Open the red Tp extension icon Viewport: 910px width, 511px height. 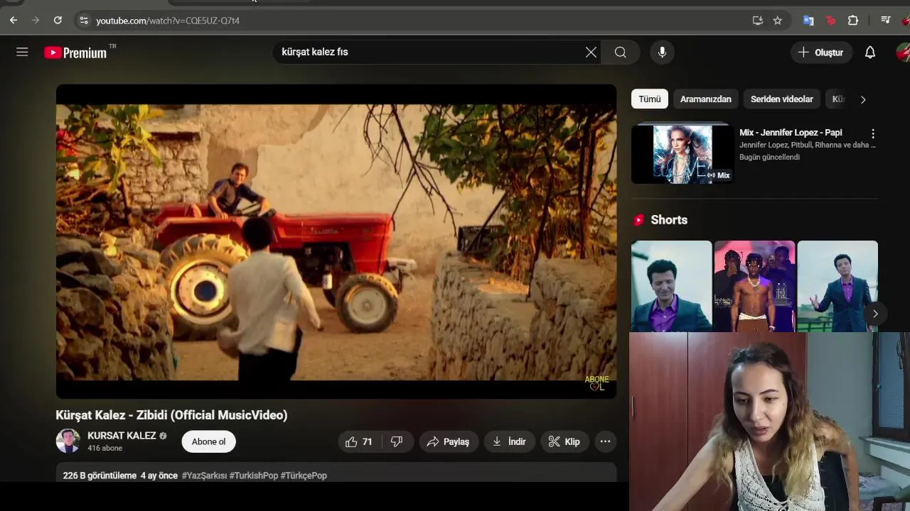(x=830, y=21)
